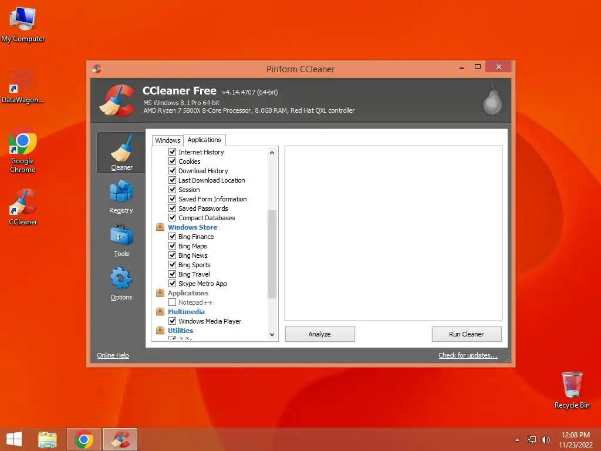This screenshot has height=451, width=601.
Task: Show hidden tray icons arrow
Action: (517, 440)
